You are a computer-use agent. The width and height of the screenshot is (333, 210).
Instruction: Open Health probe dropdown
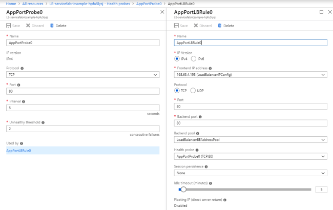pyautogui.click(x=251, y=157)
